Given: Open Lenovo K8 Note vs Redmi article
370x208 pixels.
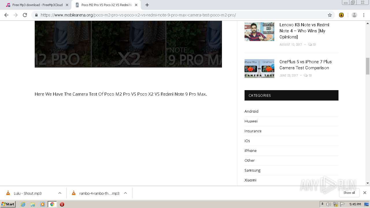Looking at the screenshot, I should [x=304, y=31].
